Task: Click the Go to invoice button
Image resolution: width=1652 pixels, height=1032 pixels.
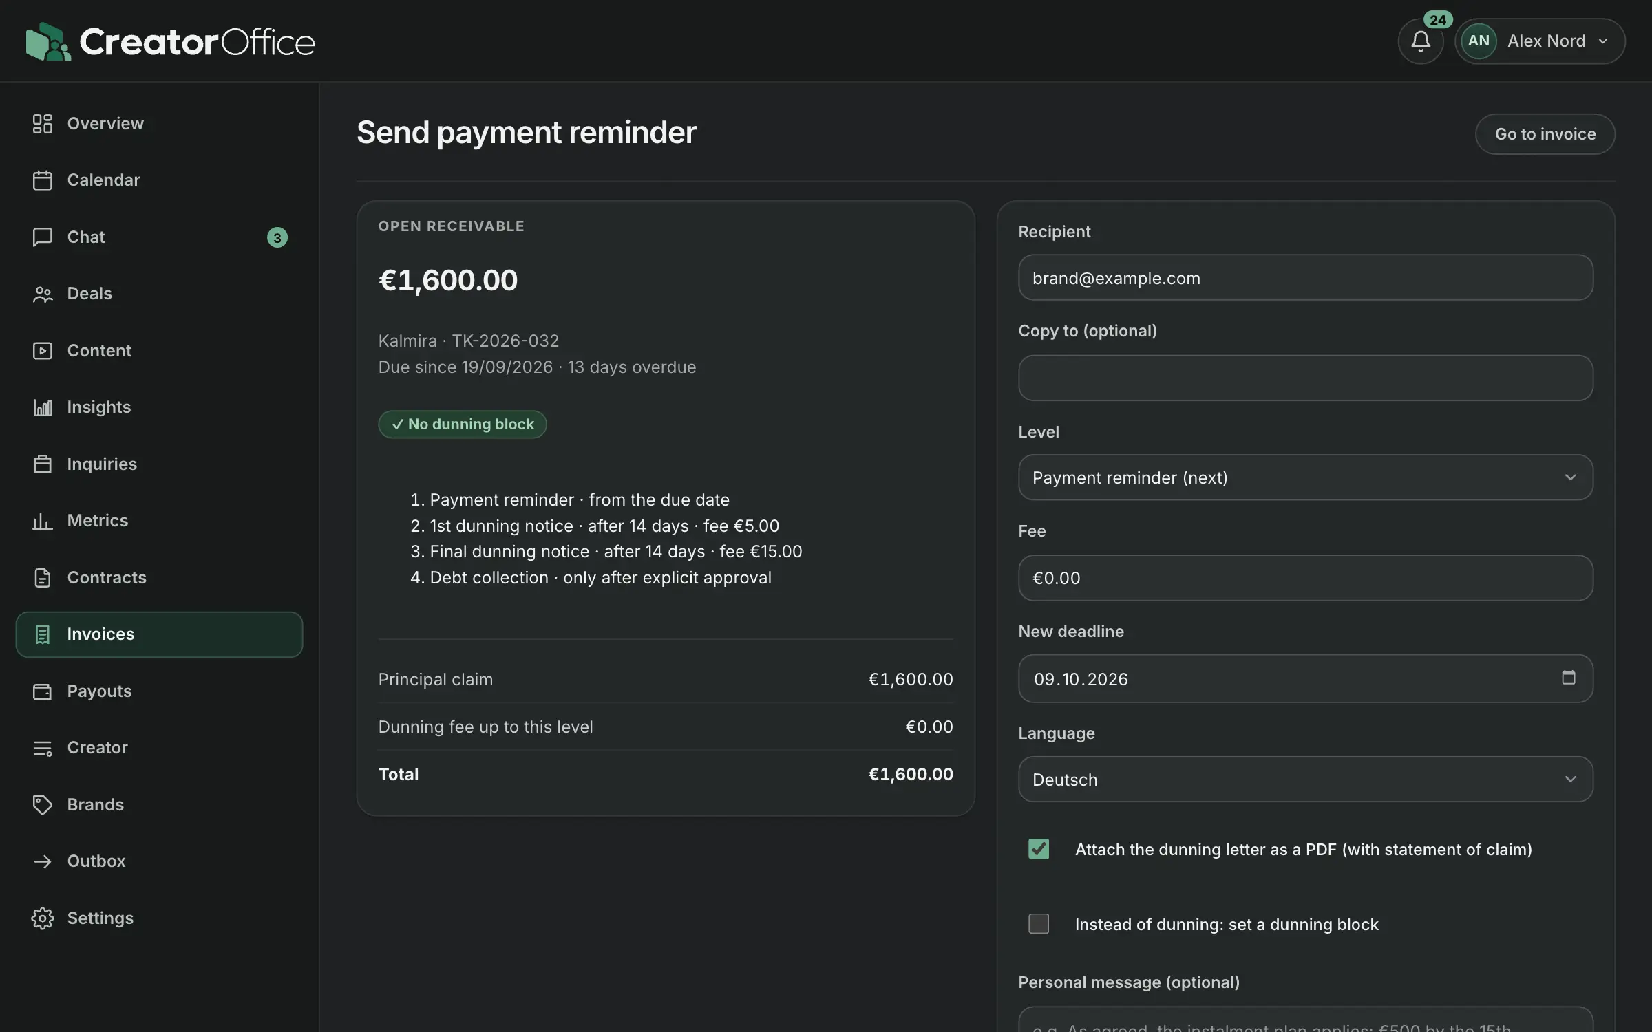Action: (x=1545, y=134)
